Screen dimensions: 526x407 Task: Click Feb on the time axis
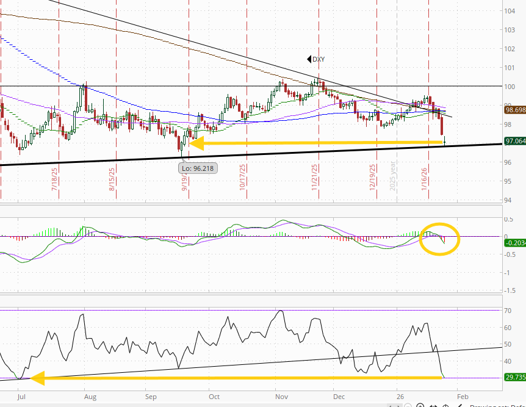(x=463, y=397)
